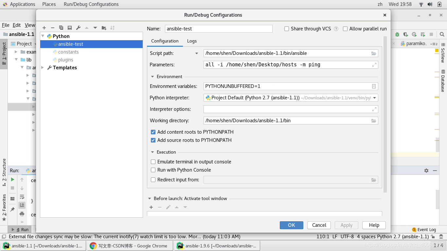
Task: Switch to Google Chrome taskbar window
Action: pyautogui.click(x=130, y=246)
